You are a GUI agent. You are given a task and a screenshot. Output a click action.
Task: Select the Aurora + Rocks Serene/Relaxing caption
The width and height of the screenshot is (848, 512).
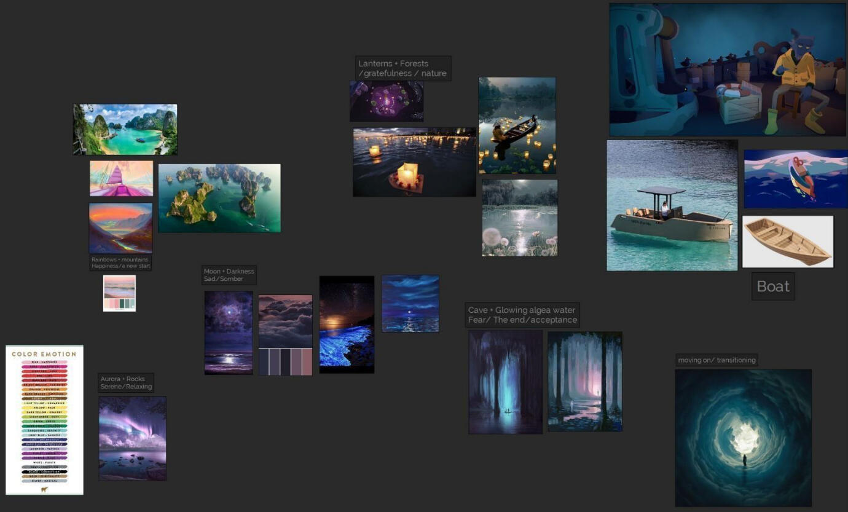[127, 382]
